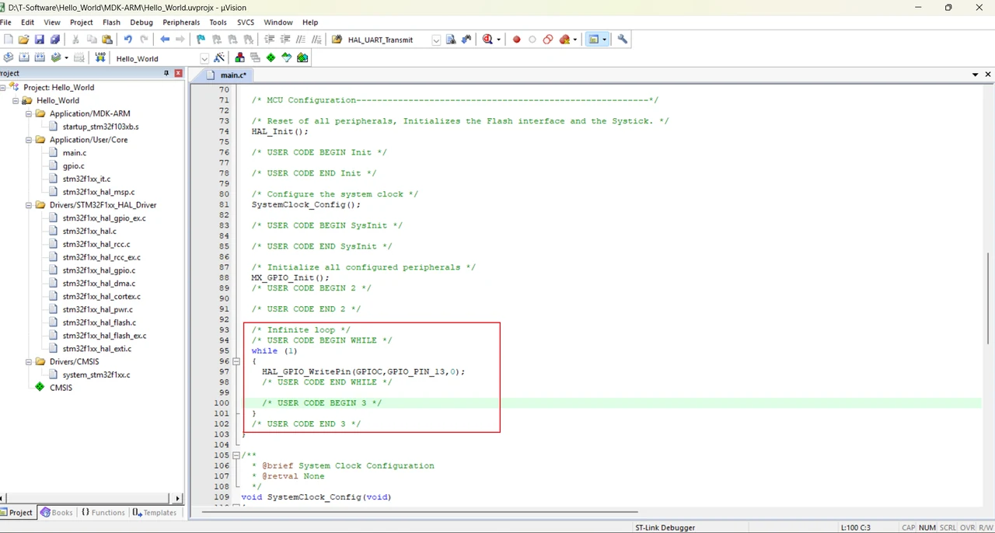Viewport: 995px width, 533px height.
Task: Insert a bookmark with the flag icon
Action: point(201,40)
